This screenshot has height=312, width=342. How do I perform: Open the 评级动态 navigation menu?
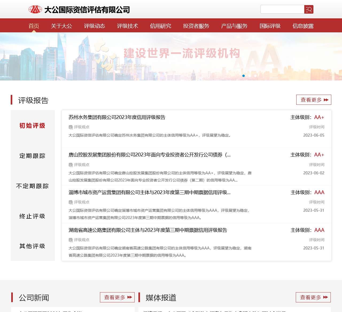[94, 26]
